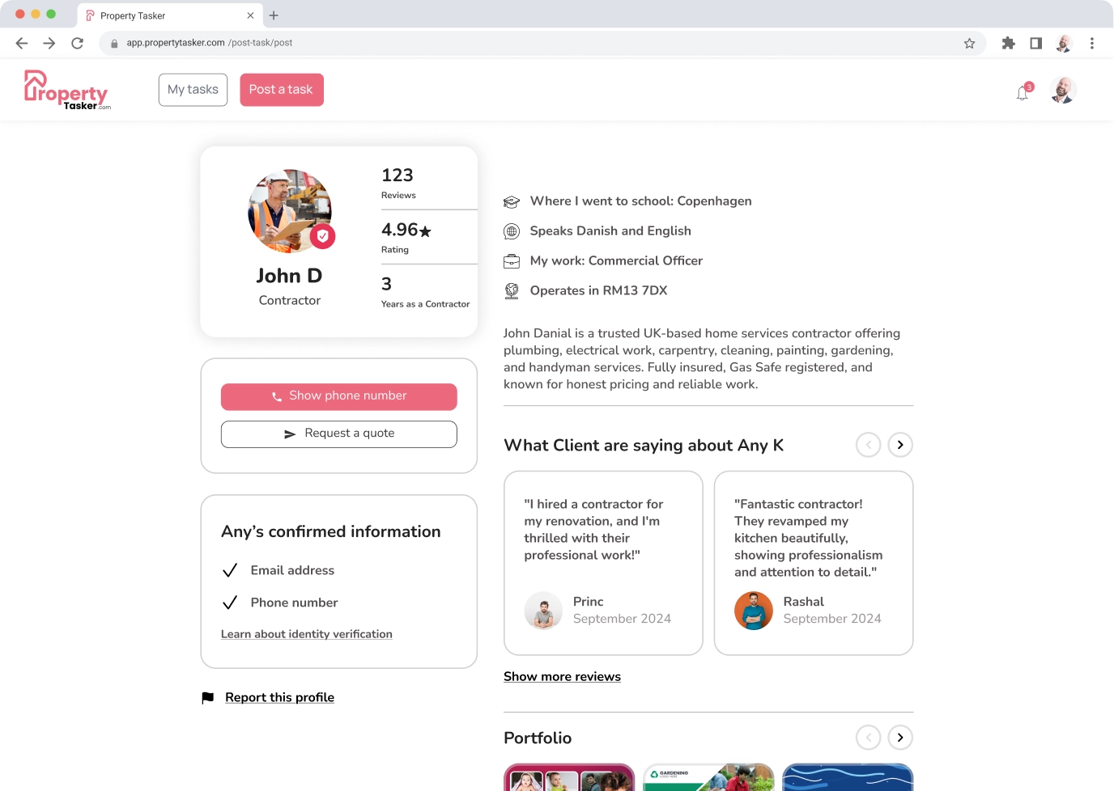Click Report this profile link
Viewport: 1114px width, 791px height.
tap(279, 697)
